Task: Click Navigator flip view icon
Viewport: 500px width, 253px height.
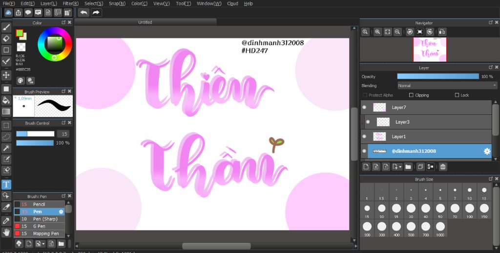Action: coord(442,32)
